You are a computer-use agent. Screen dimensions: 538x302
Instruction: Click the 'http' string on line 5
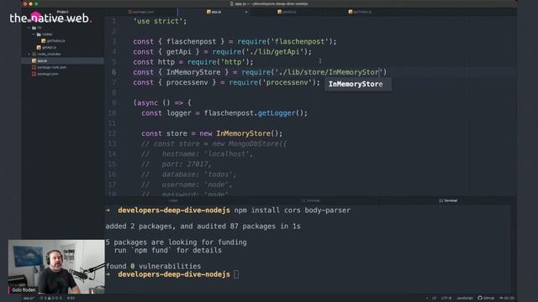pyautogui.click(x=233, y=62)
